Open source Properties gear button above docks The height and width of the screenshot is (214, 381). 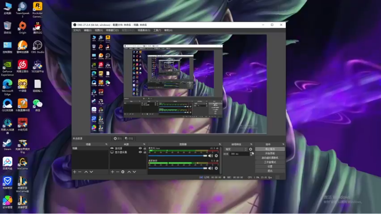coord(118,138)
